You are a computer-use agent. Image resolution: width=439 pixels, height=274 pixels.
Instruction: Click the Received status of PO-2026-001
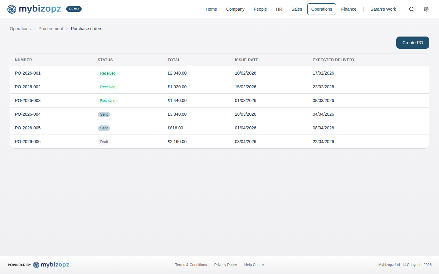[x=108, y=73]
